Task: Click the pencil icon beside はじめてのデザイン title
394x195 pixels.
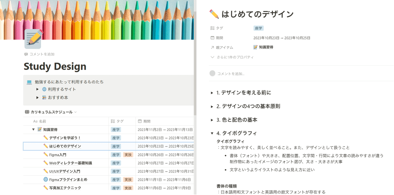Action: coord(214,14)
